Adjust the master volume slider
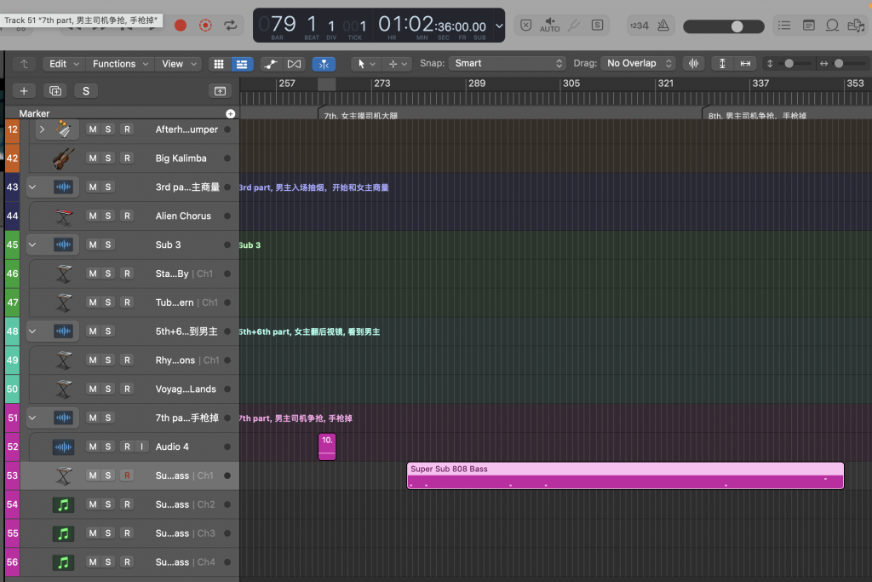872x582 pixels. click(723, 26)
